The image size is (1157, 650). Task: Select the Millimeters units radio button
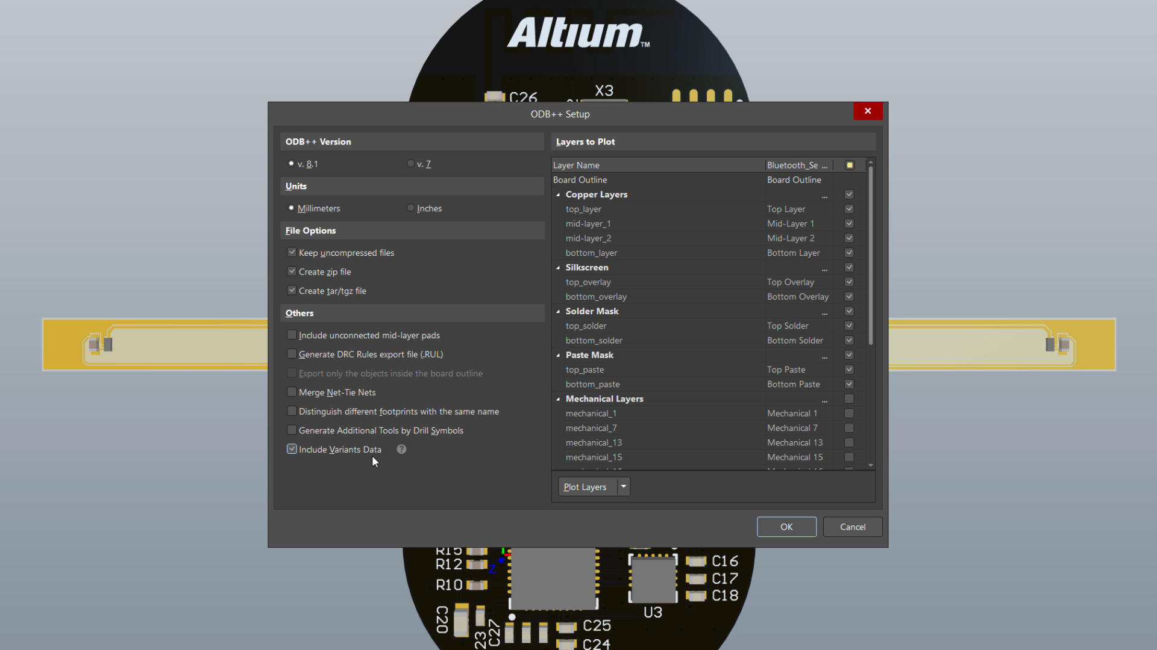click(292, 207)
